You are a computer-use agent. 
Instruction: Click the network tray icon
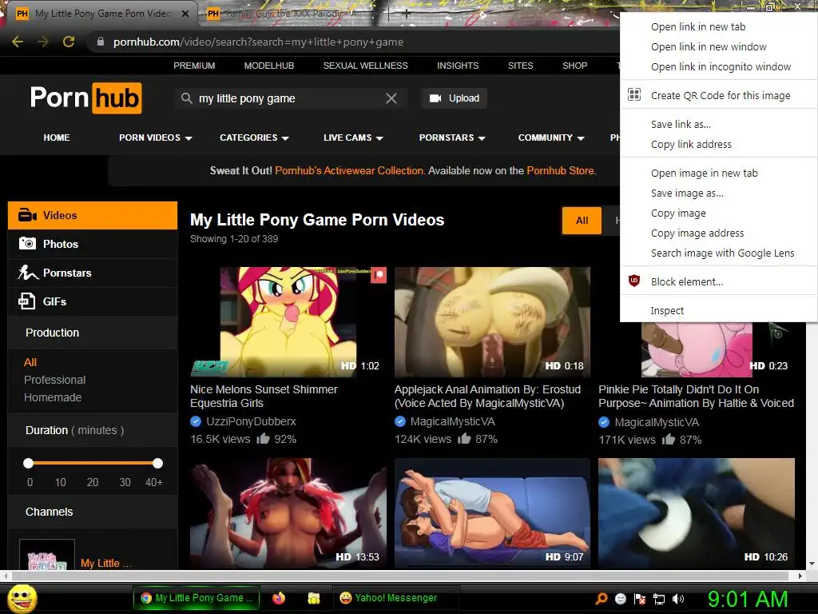tap(659, 599)
